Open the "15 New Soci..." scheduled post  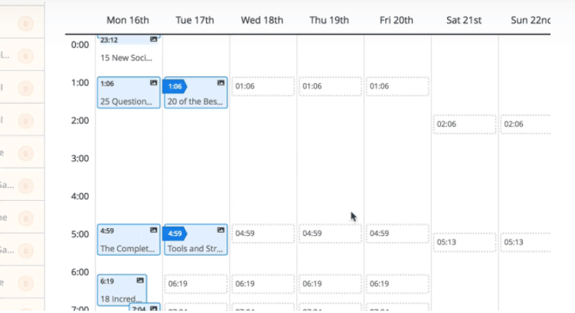coord(127,57)
